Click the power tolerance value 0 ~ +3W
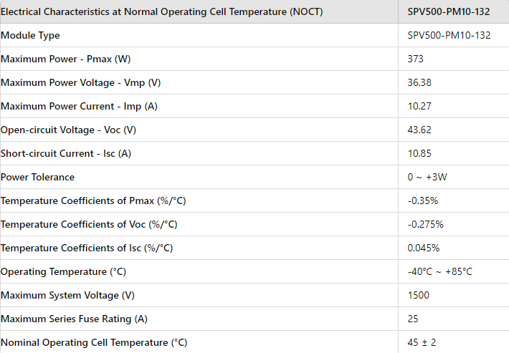 (x=427, y=177)
